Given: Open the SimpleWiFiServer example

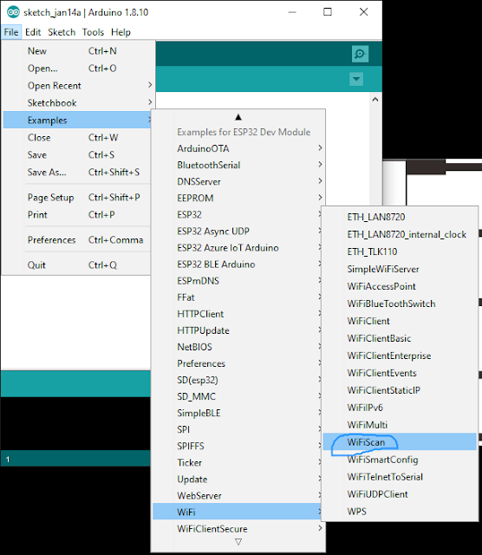Looking at the screenshot, I should (x=400, y=269).
